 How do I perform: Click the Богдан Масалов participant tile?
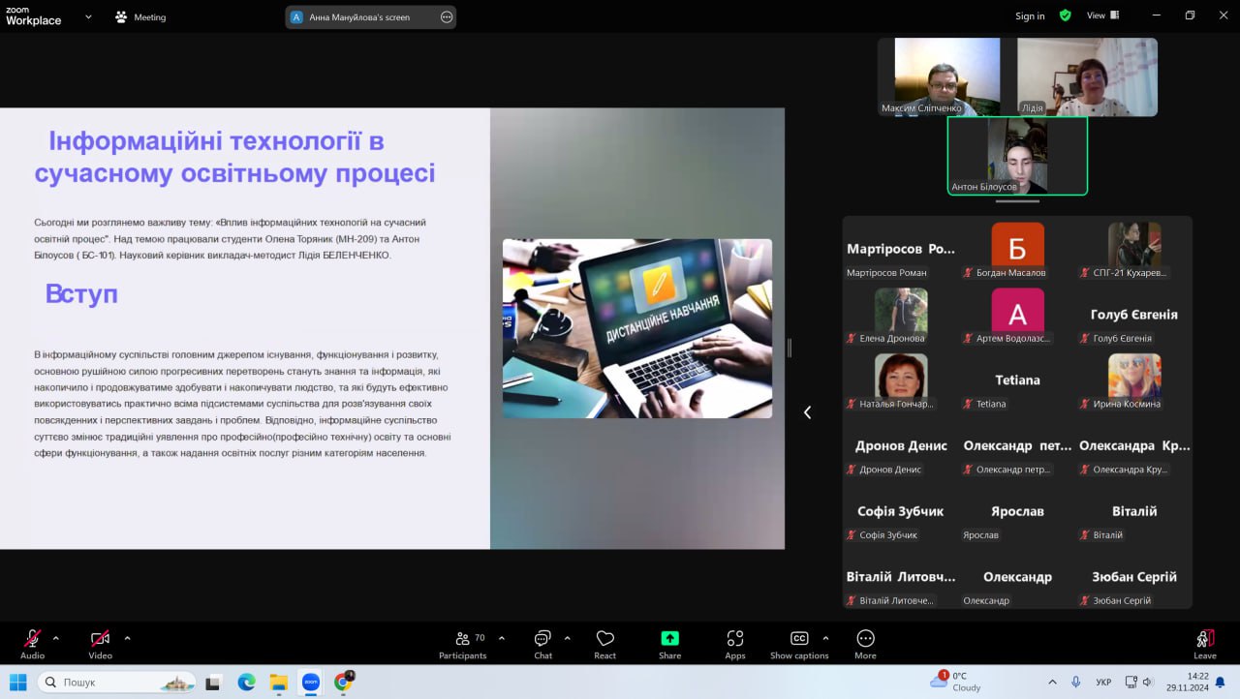click(x=1017, y=251)
